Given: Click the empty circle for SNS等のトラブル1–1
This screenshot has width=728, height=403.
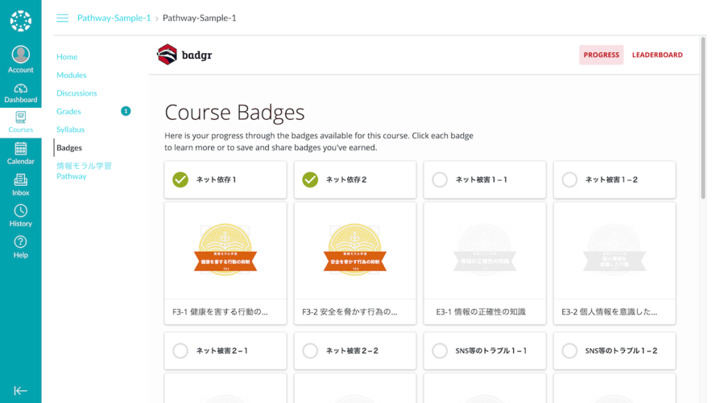Looking at the screenshot, I should click(x=439, y=350).
